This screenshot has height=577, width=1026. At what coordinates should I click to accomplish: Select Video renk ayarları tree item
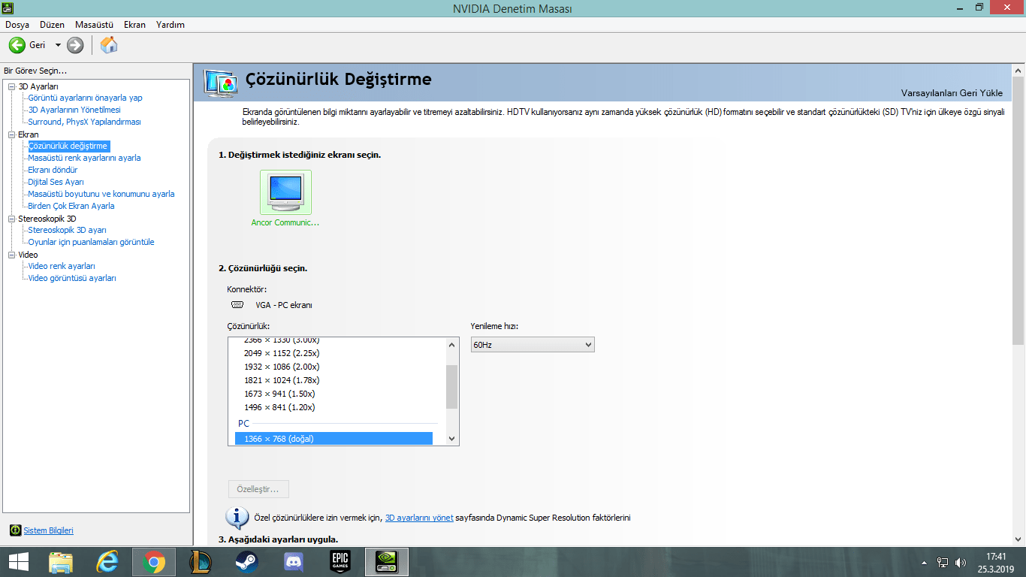pyautogui.click(x=62, y=266)
